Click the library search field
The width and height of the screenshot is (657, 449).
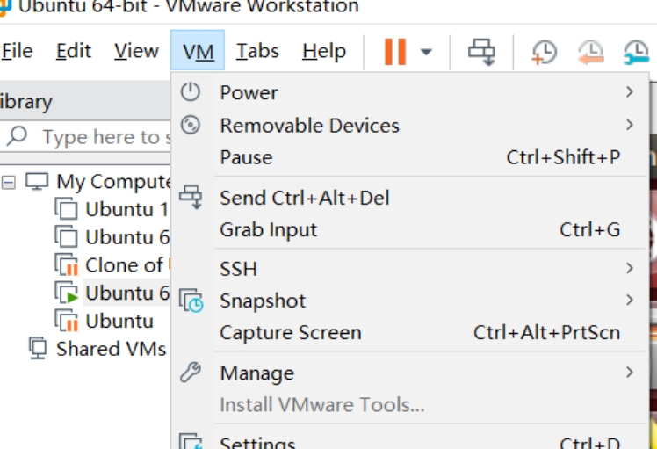[85, 137]
